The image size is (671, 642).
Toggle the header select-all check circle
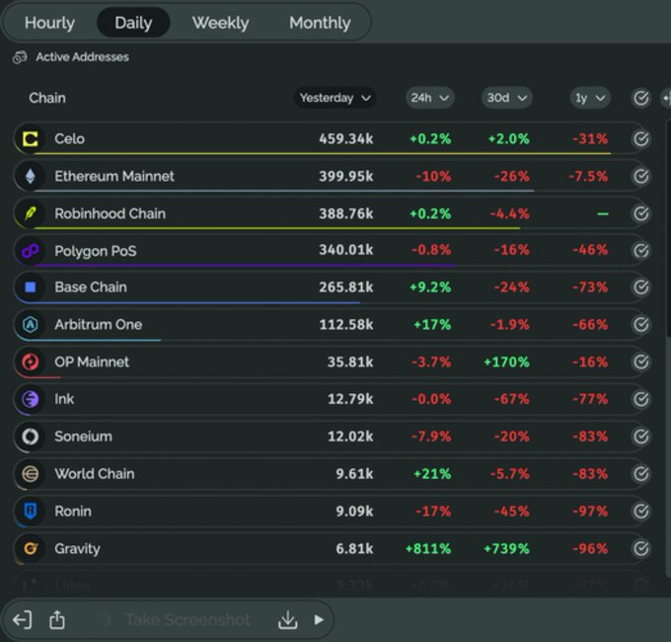(640, 98)
